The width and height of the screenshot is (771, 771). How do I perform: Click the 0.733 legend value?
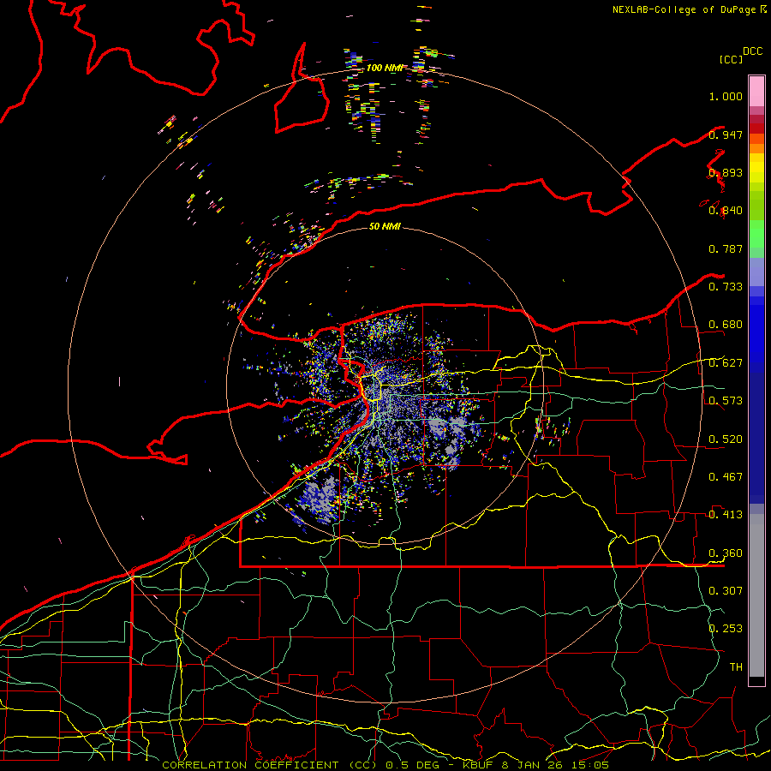(x=726, y=287)
